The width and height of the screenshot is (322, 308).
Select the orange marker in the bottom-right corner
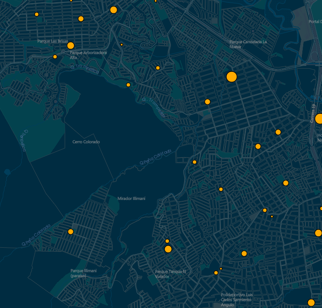click(x=311, y=303)
